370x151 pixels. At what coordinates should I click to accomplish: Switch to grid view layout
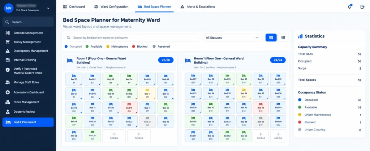click(x=271, y=38)
